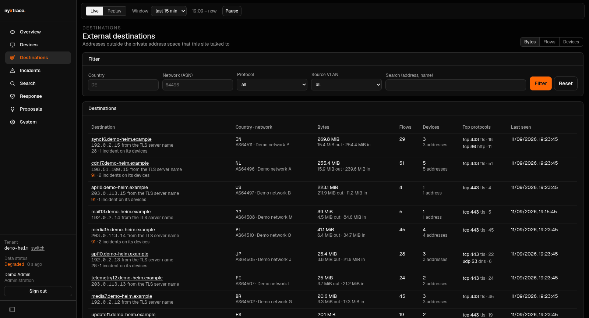Open sync16.demo-heim.example destination
Viewport: 589px width, 318px height.
121,139
